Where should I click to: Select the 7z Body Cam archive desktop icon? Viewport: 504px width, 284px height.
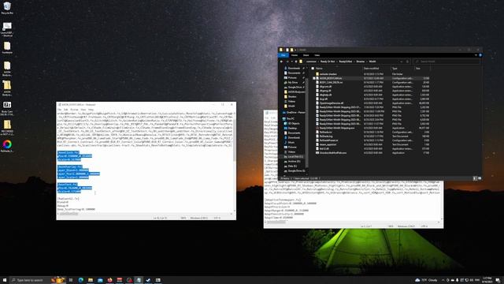[x=7, y=109]
